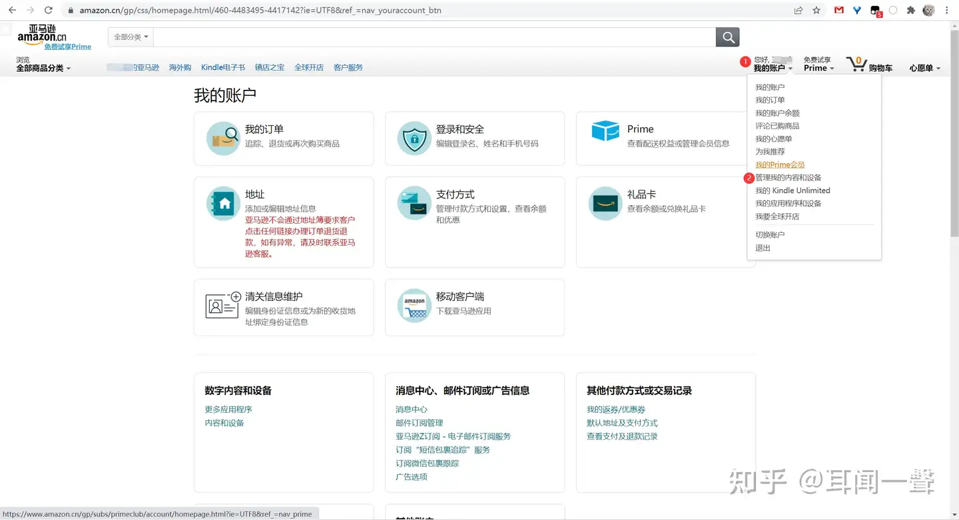
Task: Click the 我的订单 package icon
Action: point(222,138)
